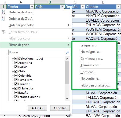This screenshot has height=118, width=121.
Task: Expand the Filtrar por color submenu arrow
Action: coord(69,38)
